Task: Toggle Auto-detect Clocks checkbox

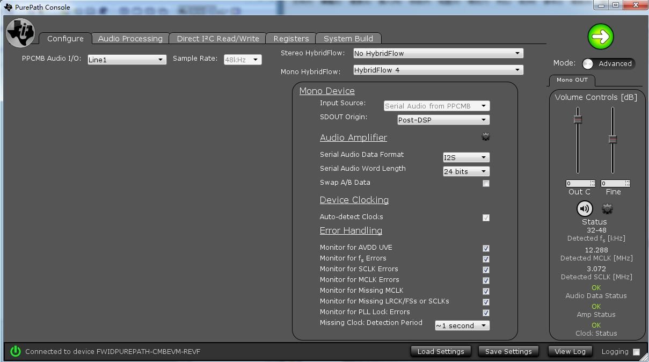Action: (486, 218)
